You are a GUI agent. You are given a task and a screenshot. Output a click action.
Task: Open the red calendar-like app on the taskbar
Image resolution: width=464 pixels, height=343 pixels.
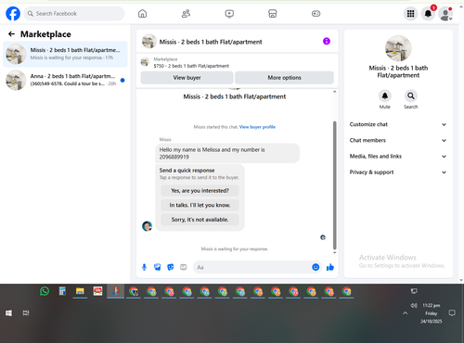click(x=97, y=291)
